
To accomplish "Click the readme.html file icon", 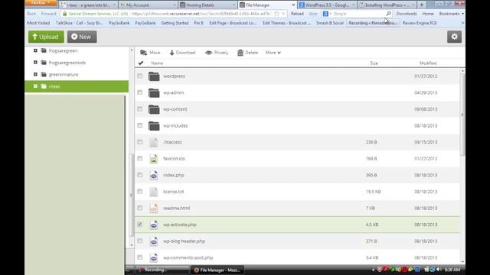I will [x=153, y=208].
